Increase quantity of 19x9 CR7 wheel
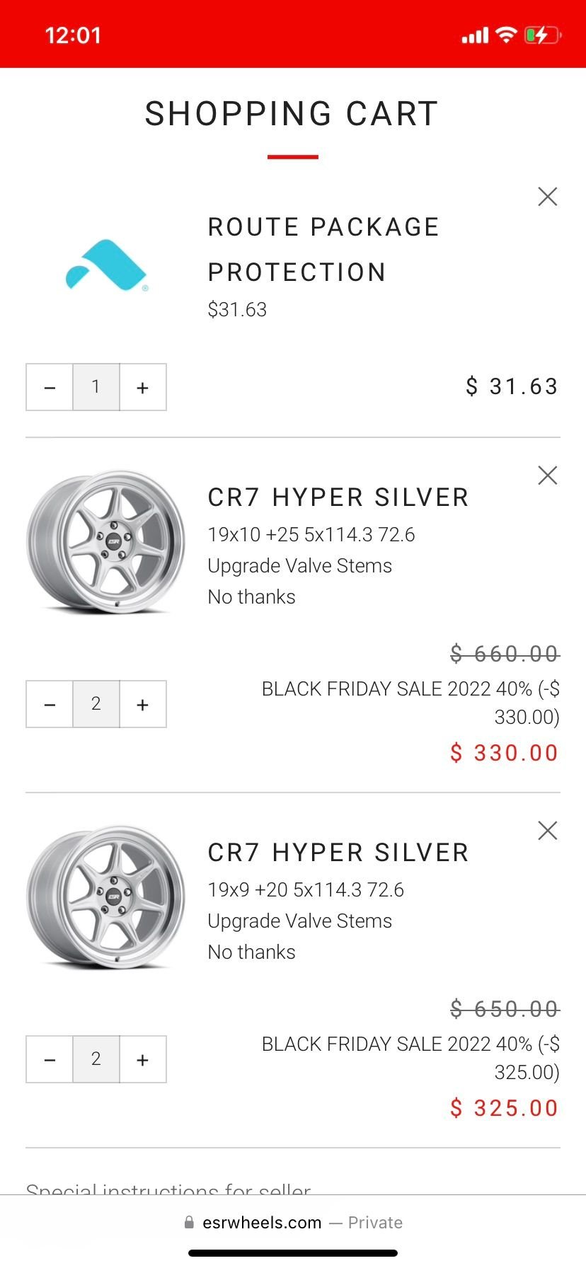This screenshot has height=1268, width=586. click(x=143, y=1059)
